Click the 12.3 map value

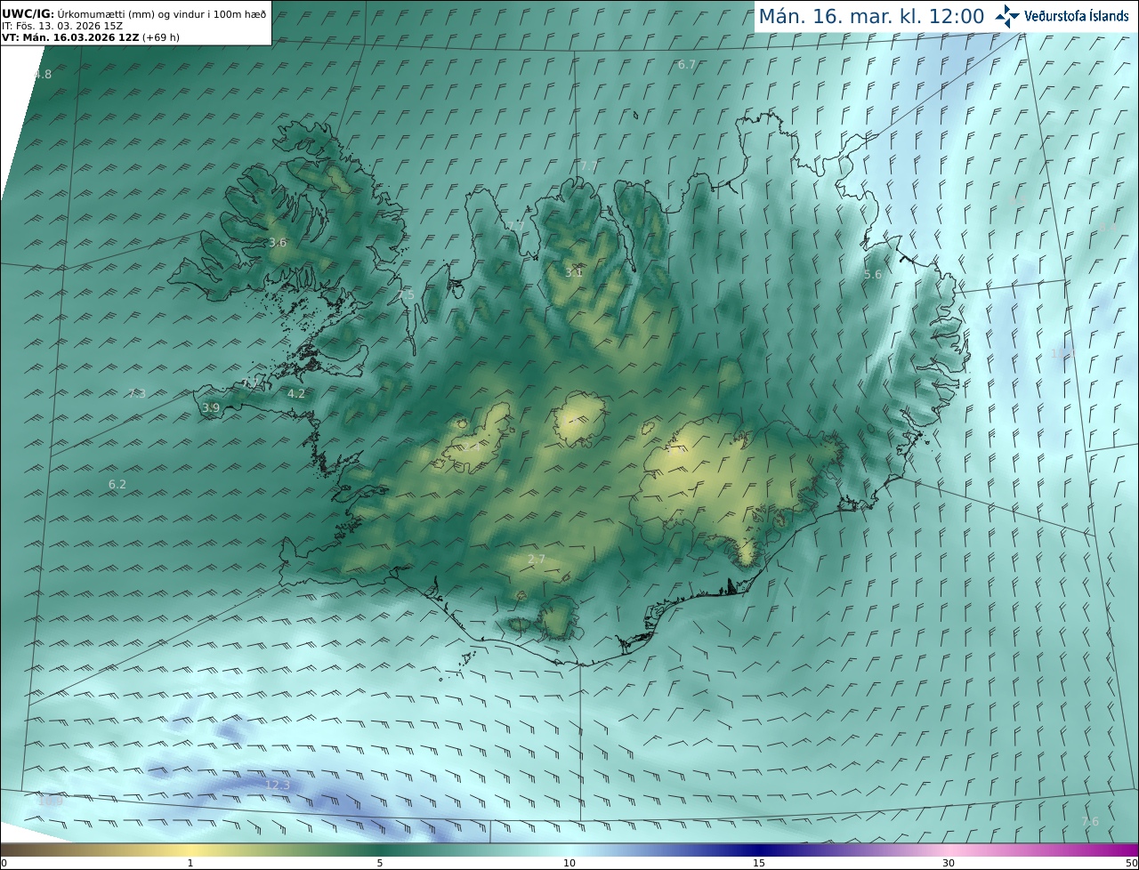[278, 785]
